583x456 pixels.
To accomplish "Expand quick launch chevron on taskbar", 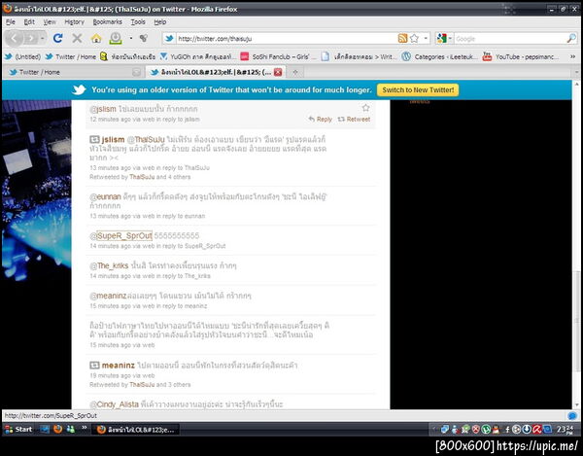I will [84, 428].
